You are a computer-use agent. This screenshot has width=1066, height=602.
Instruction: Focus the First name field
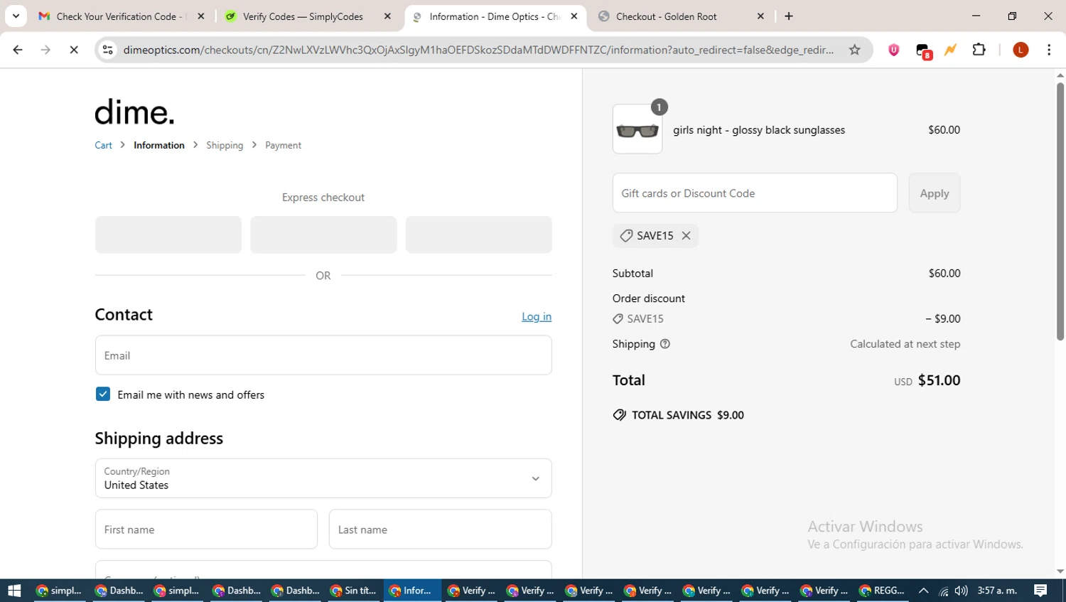pos(206,530)
